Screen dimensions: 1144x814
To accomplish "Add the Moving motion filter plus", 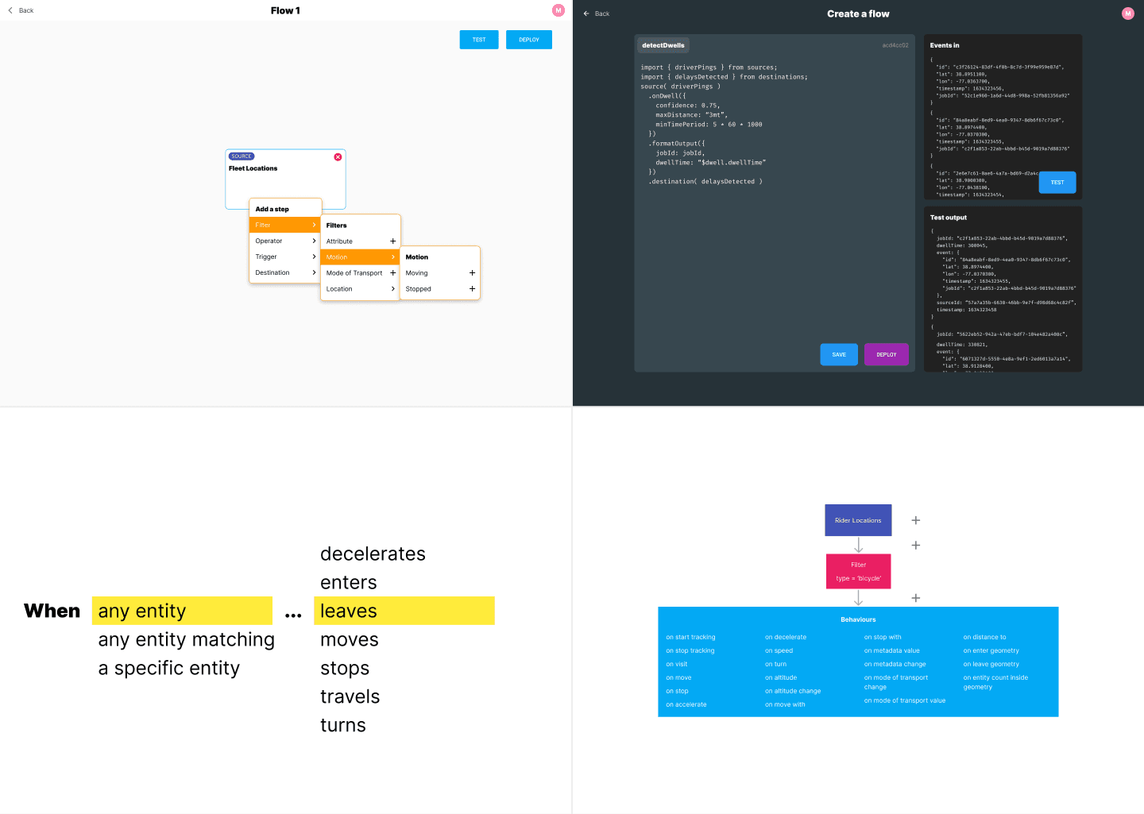I will coord(472,273).
